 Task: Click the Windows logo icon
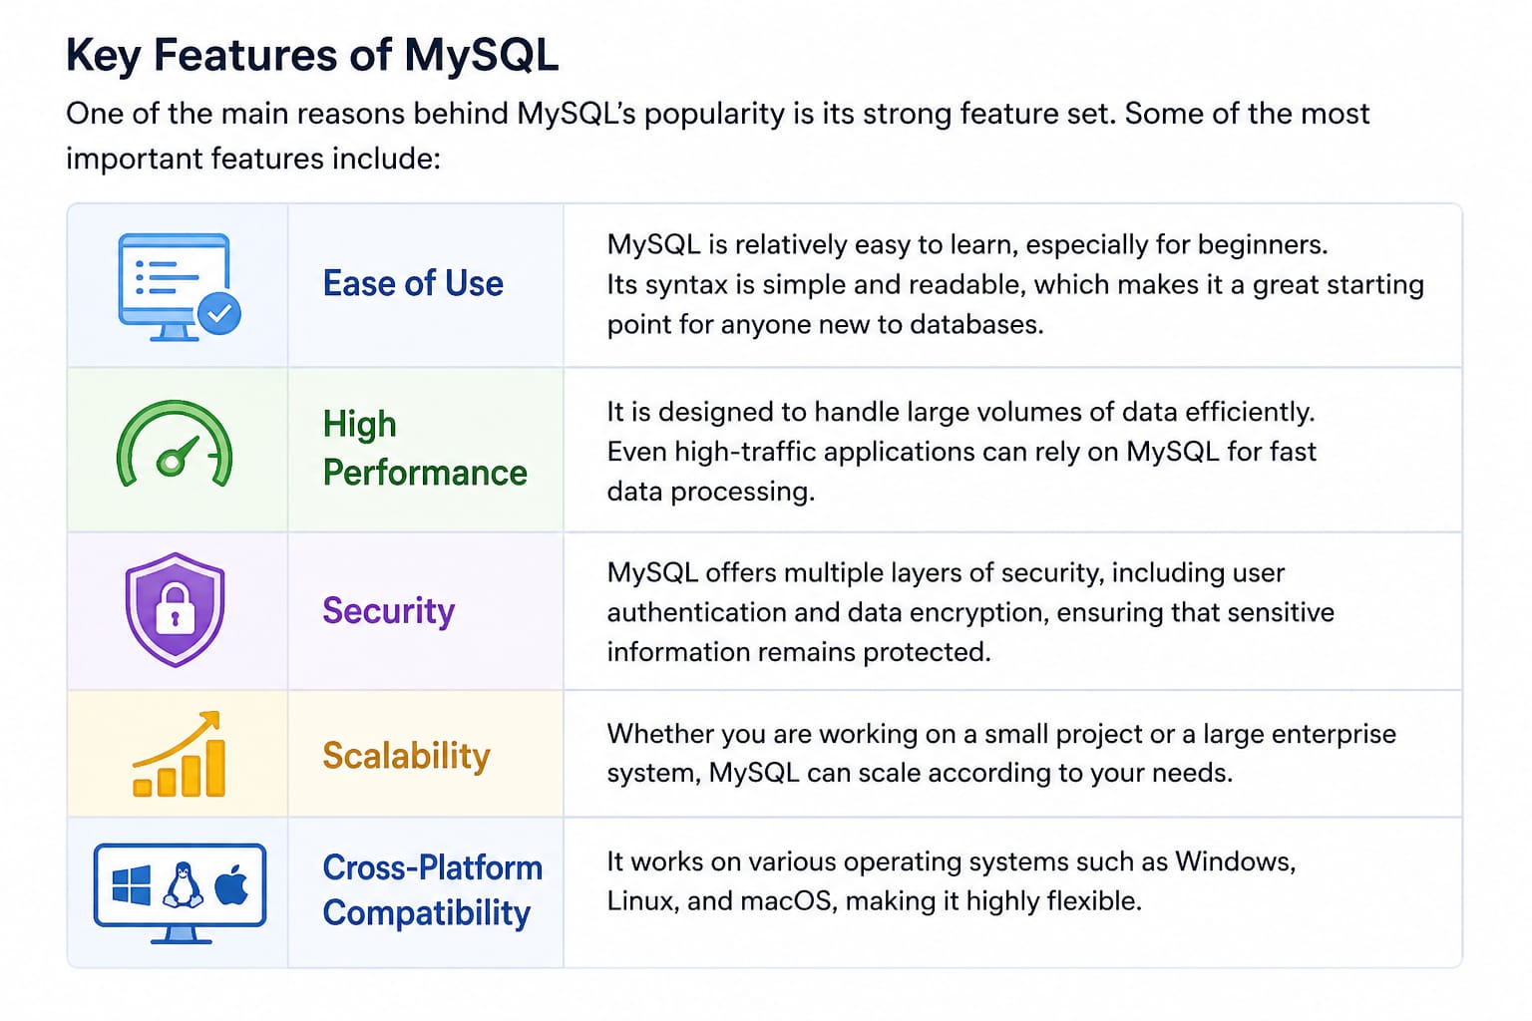pyautogui.click(x=132, y=884)
